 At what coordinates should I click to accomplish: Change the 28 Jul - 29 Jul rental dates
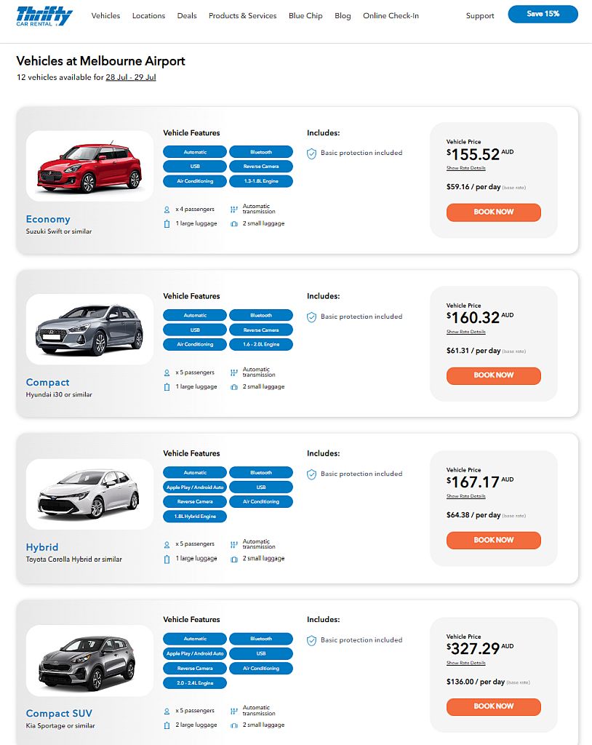click(131, 77)
